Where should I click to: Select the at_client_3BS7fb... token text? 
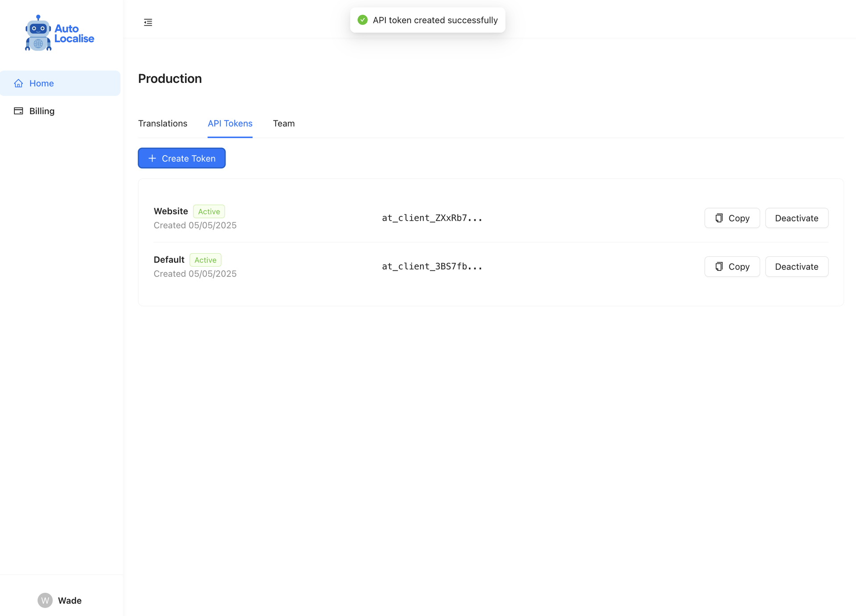pyautogui.click(x=432, y=267)
